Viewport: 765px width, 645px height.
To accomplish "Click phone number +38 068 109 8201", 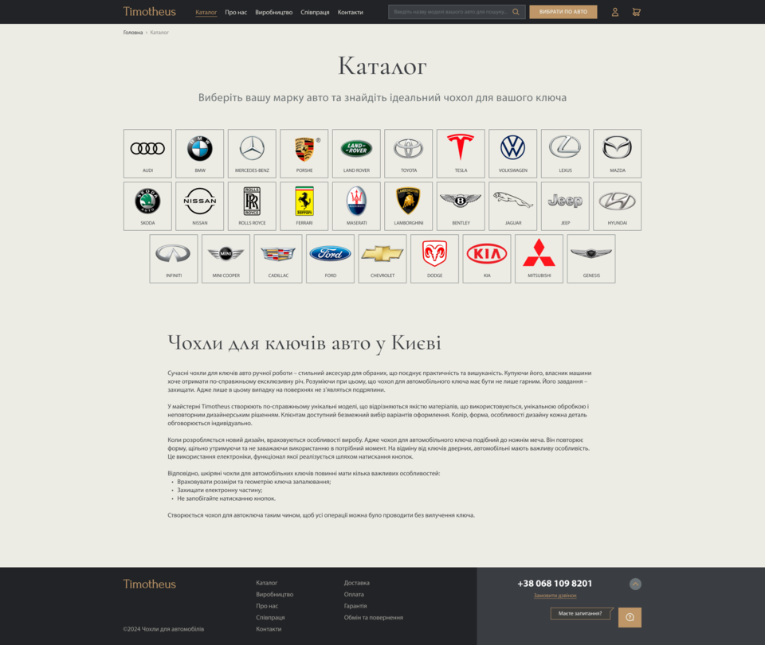I will tap(555, 584).
